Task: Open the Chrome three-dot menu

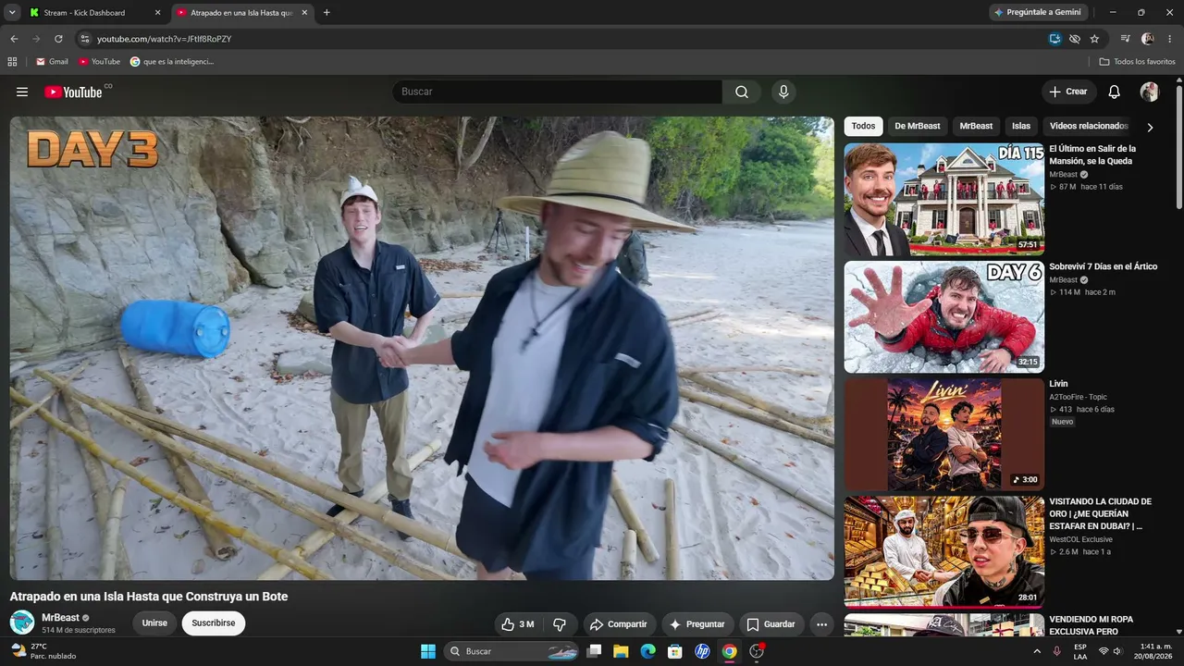Action: (1170, 39)
